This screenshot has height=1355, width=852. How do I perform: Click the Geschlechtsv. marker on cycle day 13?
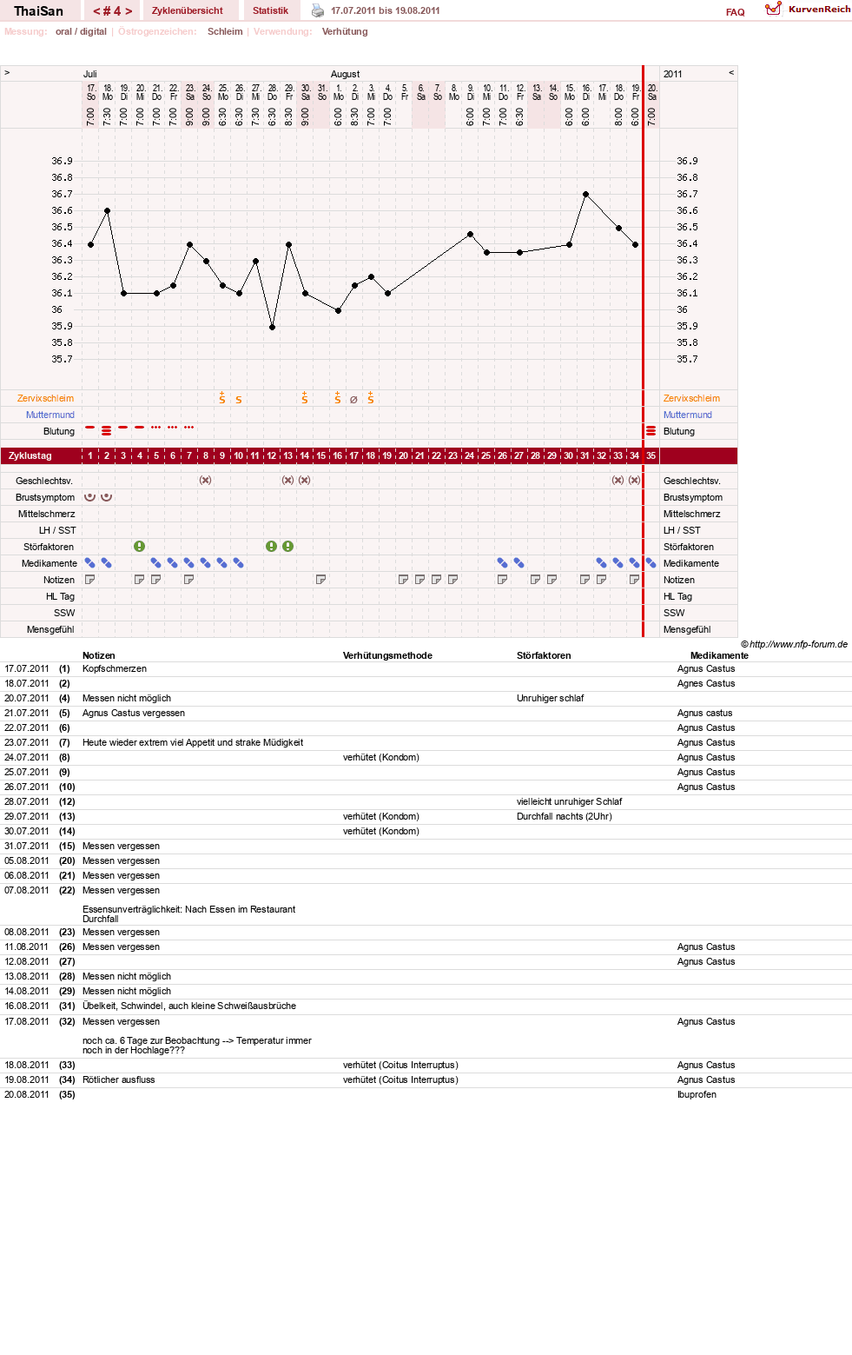click(288, 481)
